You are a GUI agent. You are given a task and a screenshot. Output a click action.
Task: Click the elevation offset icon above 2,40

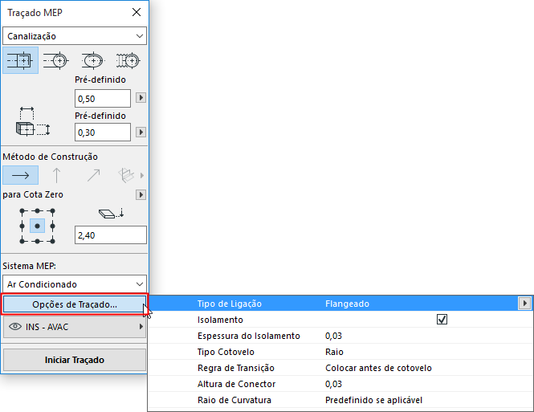pyautogui.click(x=111, y=214)
